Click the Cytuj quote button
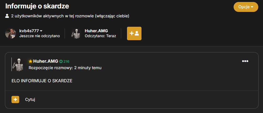The image size is (263, 113). (x=30, y=100)
